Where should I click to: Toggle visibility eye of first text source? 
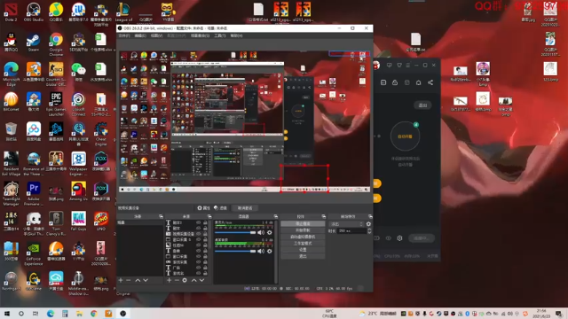[x=198, y=222]
